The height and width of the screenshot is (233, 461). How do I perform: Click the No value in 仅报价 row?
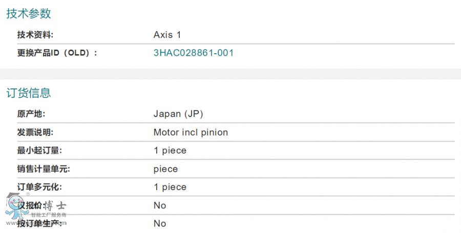pyautogui.click(x=160, y=205)
